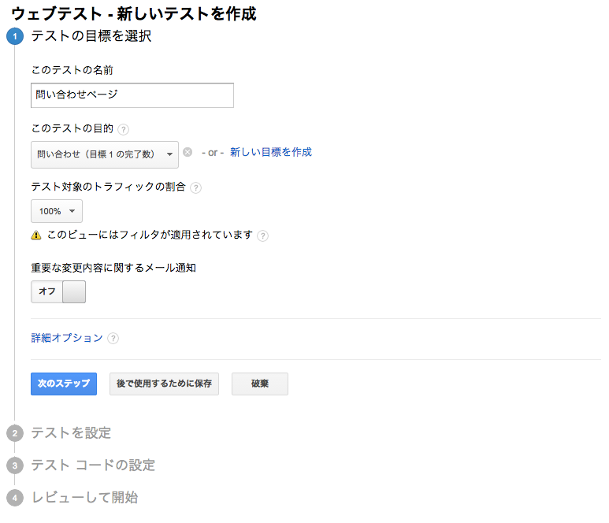Expand the 詳細オプション section

[x=67, y=338]
